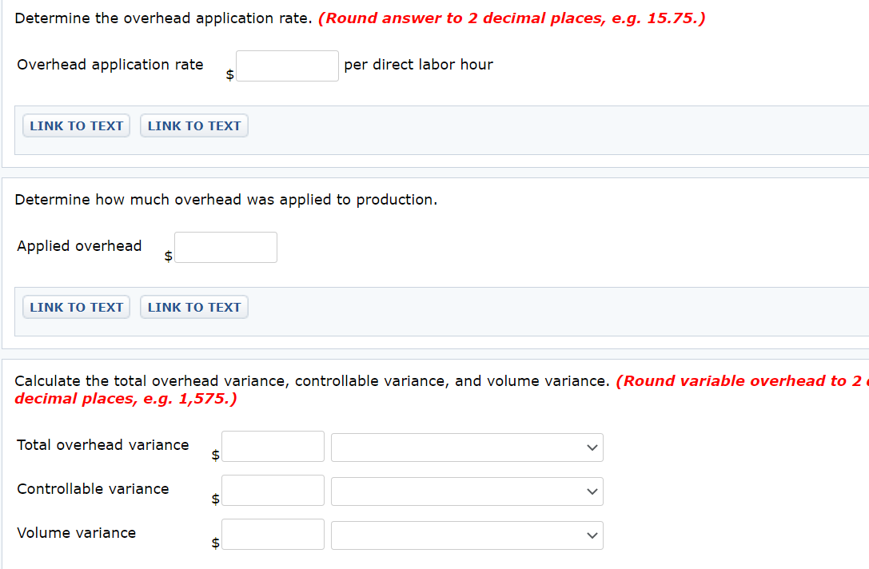869x569 pixels.
Task: Expand the Total overhead variance selection chevron
Action: 590,448
